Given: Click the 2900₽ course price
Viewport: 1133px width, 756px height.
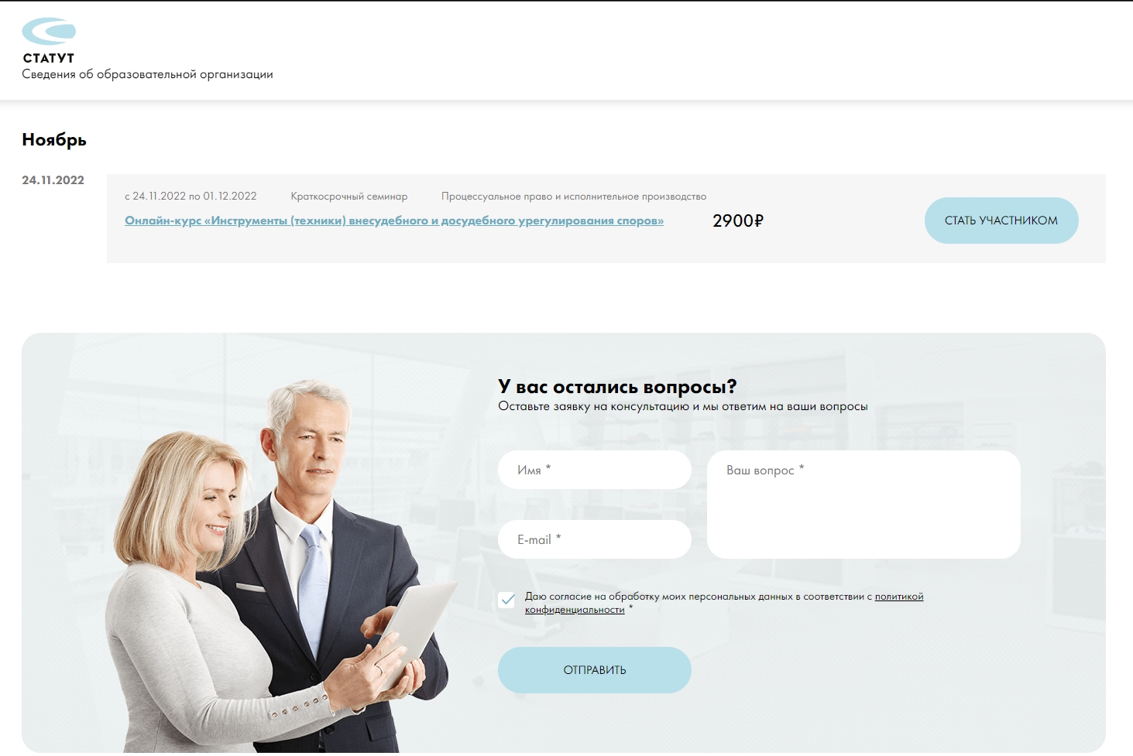Looking at the screenshot, I should [x=738, y=221].
